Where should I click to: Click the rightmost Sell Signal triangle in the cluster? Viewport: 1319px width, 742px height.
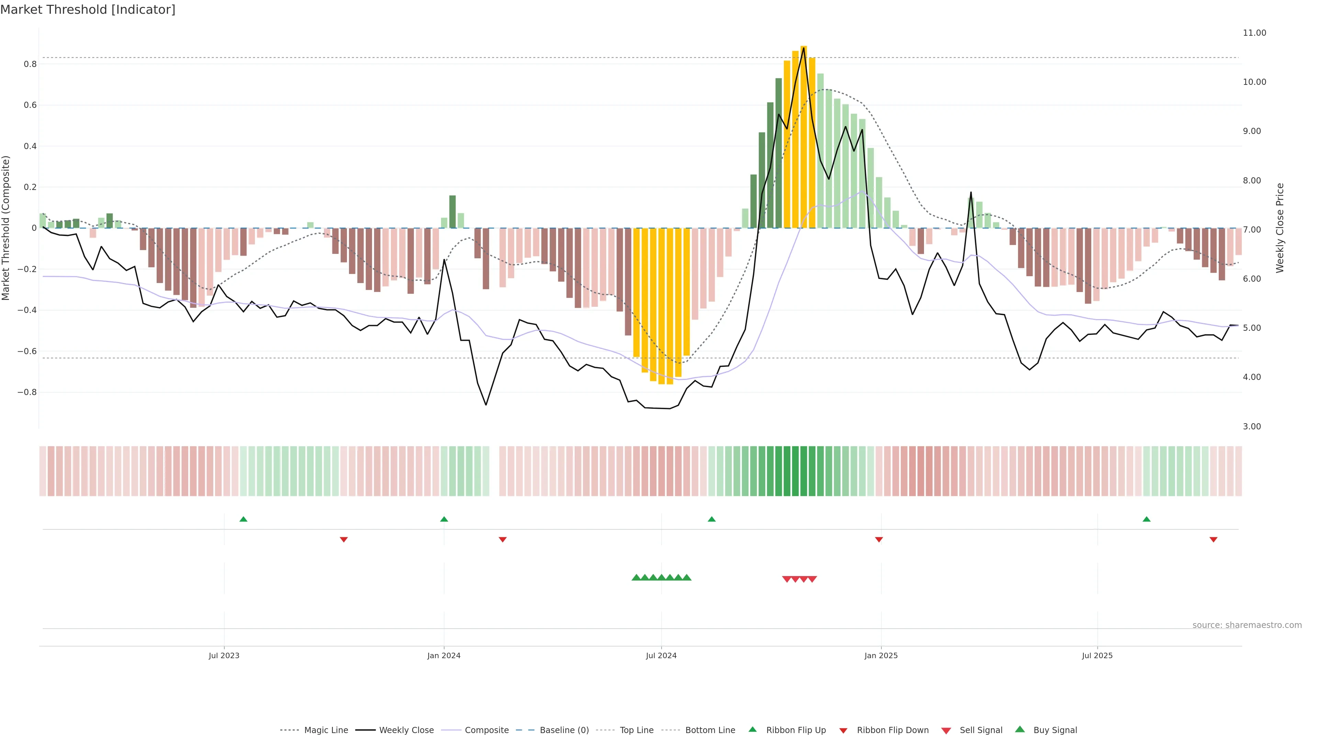coord(812,579)
